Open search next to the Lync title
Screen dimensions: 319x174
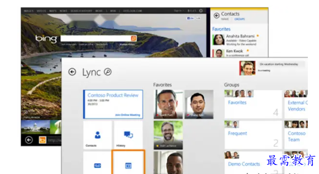click(108, 72)
